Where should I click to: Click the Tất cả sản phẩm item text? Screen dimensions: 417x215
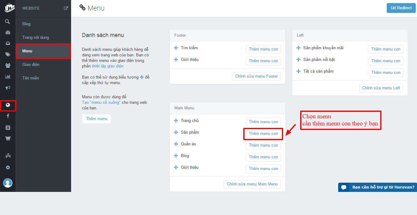pos(318,71)
